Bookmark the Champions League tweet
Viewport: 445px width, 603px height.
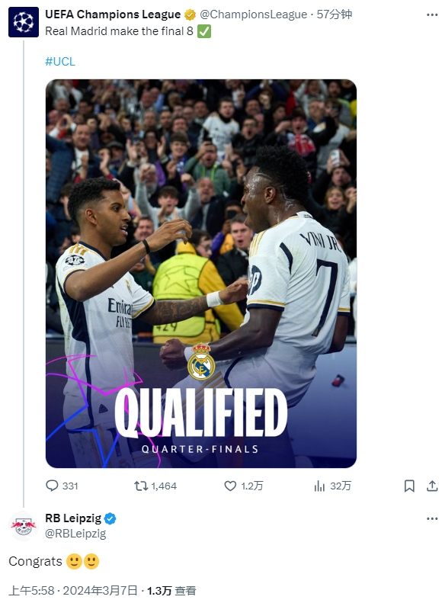[x=409, y=486]
